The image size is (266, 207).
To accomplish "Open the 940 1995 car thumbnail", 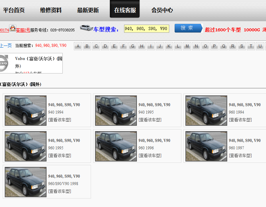I will [116, 111].
